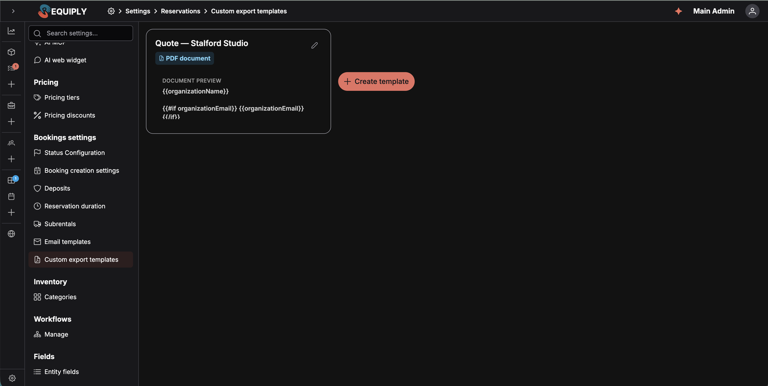Go to Reservations in the breadcrumb
Screen dimensions: 768x386
tap(180, 11)
